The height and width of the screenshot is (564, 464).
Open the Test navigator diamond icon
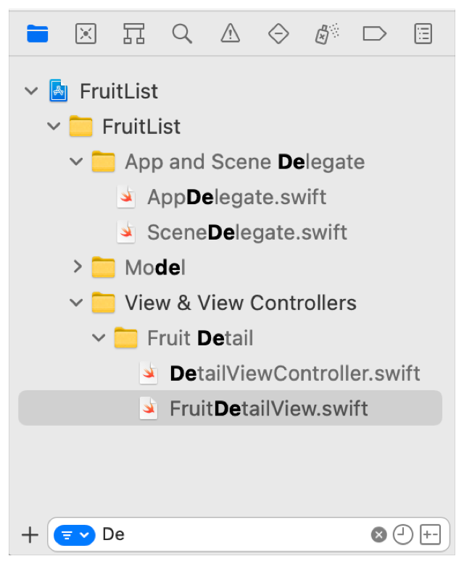coord(278,33)
